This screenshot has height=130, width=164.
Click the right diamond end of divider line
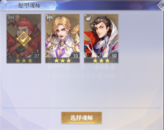[159, 108]
